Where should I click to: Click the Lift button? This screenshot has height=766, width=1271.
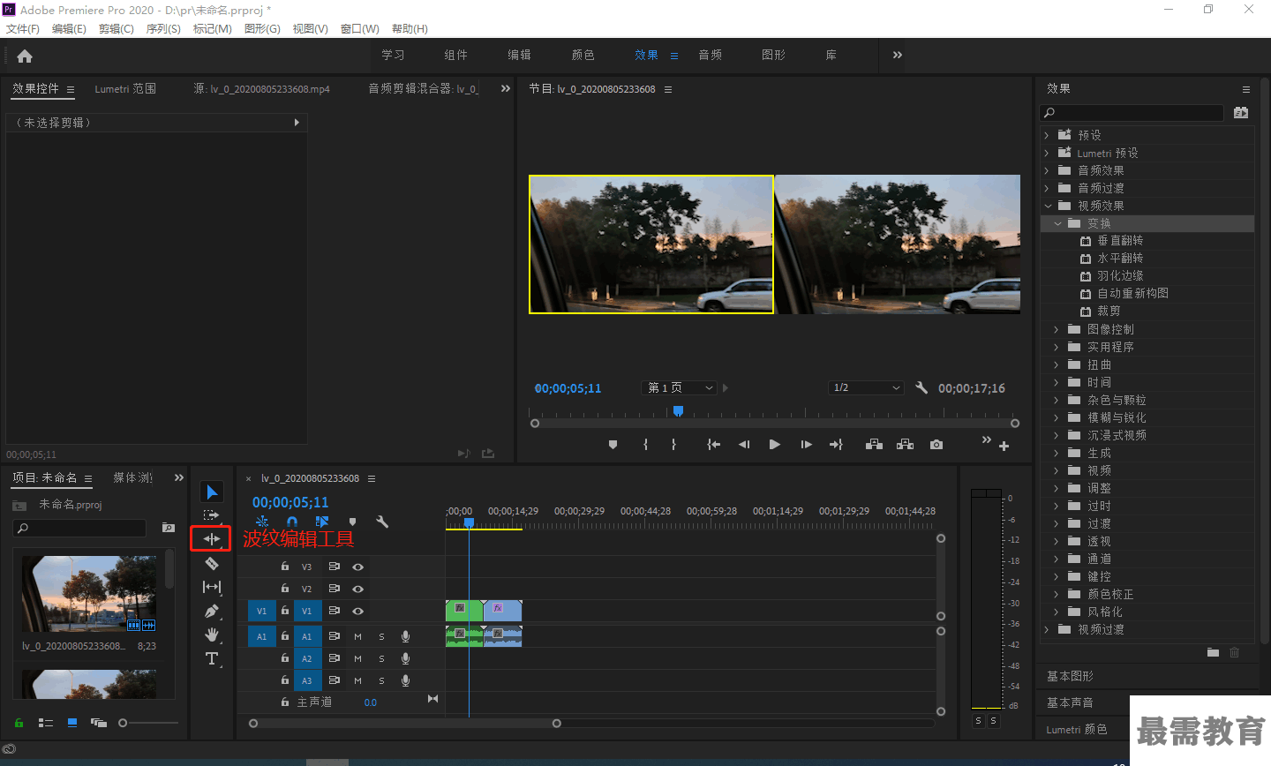tap(874, 445)
